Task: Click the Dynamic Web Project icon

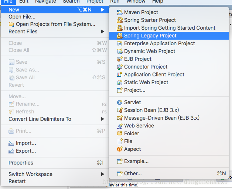Action: [x=120, y=51]
